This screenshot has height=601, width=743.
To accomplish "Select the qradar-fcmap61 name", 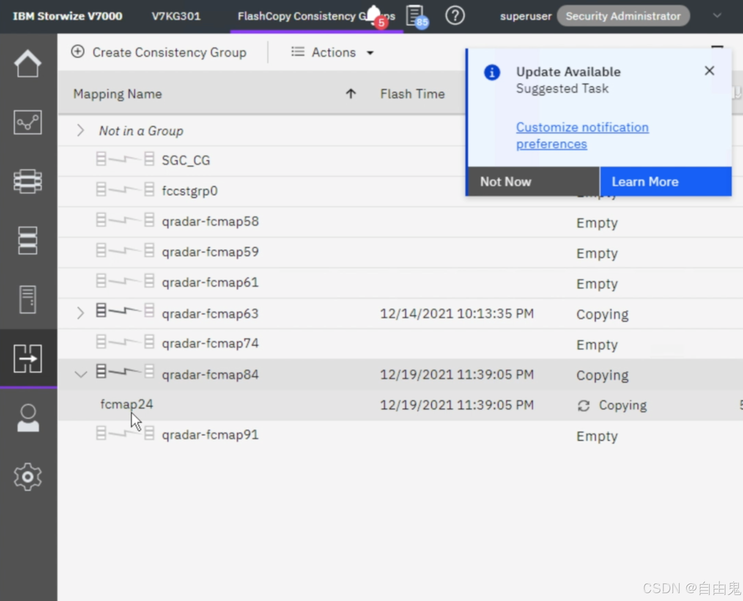I will tap(210, 282).
